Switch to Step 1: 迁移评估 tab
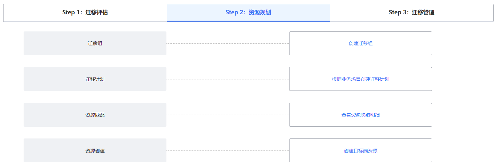The height and width of the screenshot is (168, 499). [x=85, y=13]
